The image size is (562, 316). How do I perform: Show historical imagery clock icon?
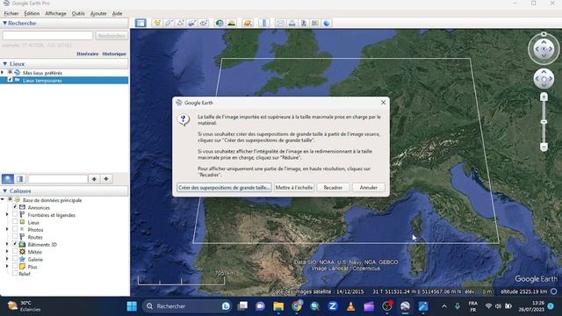tap(220, 23)
